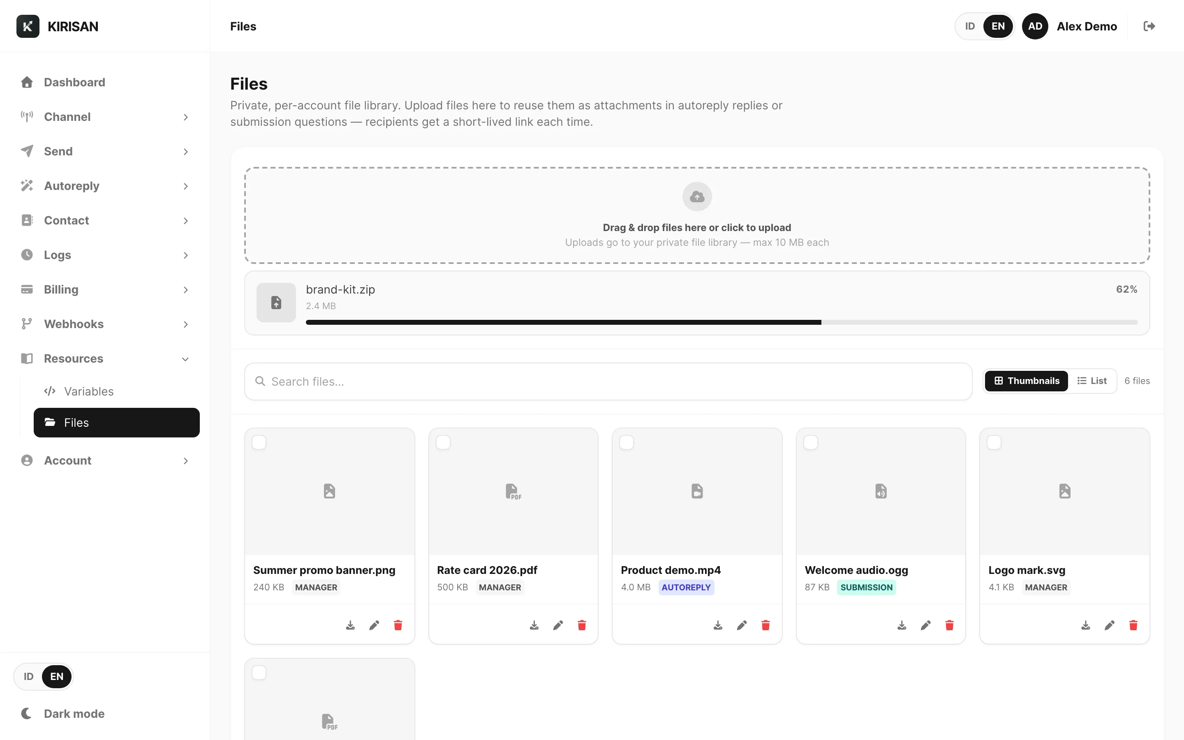Click the brand-kit.zip file upload icon
This screenshot has height=740, width=1184.
click(x=276, y=303)
